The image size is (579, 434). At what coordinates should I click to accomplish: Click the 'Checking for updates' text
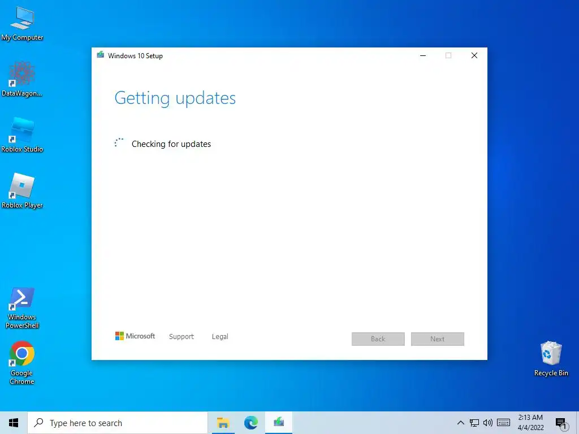point(171,144)
